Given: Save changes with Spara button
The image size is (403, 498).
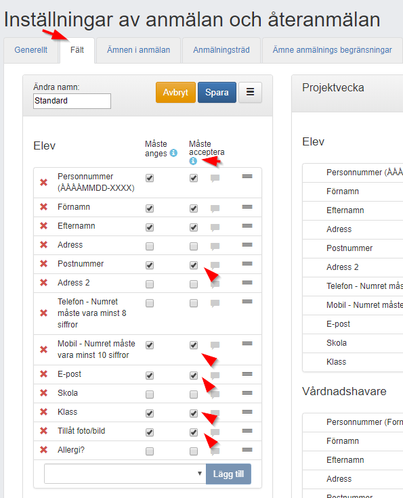Looking at the screenshot, I should point(217,93).
